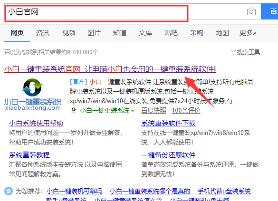
Task: Open the 图片 tab
Action: pyautogui.click(x=94, y=33)
